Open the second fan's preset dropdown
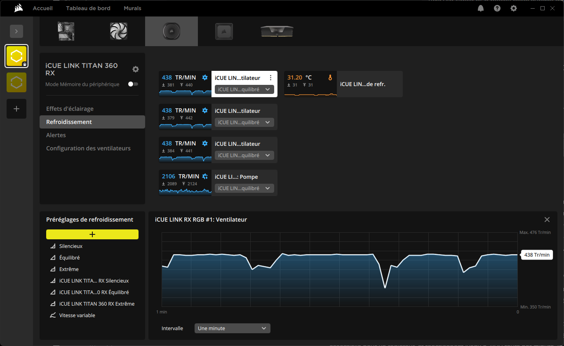564x346 pixels. click(244, 122)
